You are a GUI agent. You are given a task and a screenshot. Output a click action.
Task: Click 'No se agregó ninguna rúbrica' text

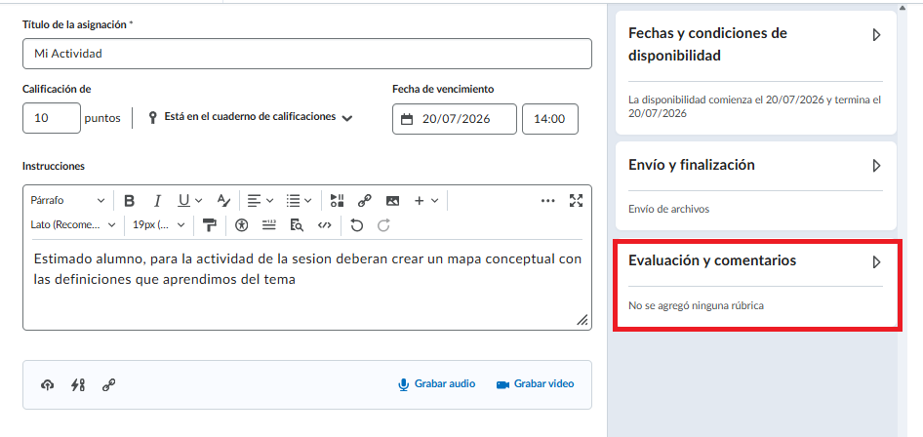coord(696,306)
